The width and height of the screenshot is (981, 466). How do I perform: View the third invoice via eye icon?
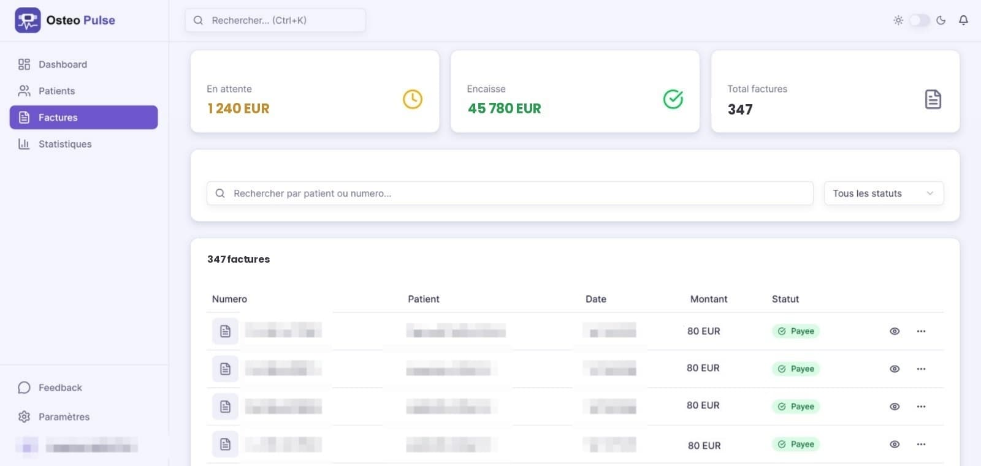(x=895, y=407)
